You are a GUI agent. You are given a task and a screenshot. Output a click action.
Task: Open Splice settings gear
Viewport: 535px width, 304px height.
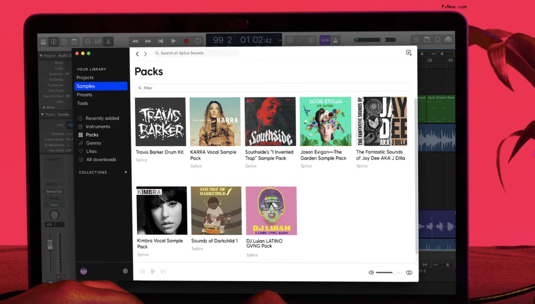(x=125, y=271)
